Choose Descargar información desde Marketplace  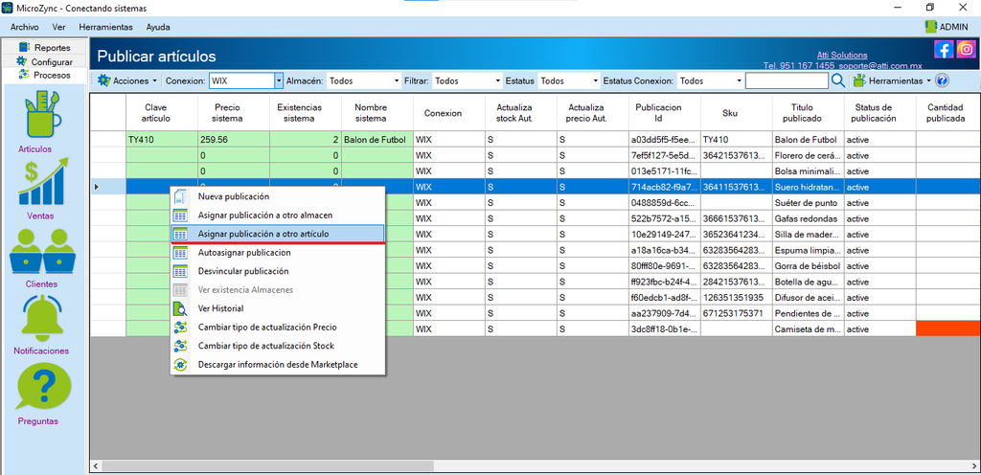(x=278, y=364)
